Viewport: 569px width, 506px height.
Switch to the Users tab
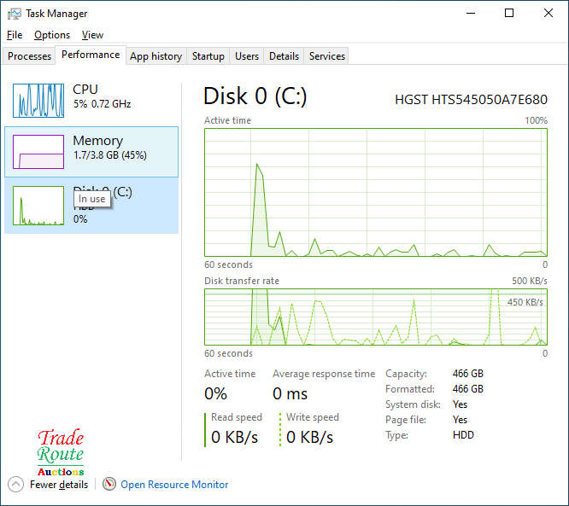(x=247, y=56)
